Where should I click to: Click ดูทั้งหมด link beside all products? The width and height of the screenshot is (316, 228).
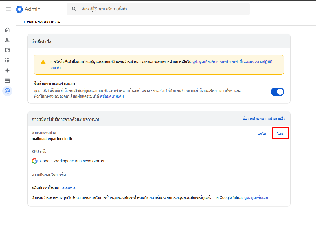coord(69,188)
